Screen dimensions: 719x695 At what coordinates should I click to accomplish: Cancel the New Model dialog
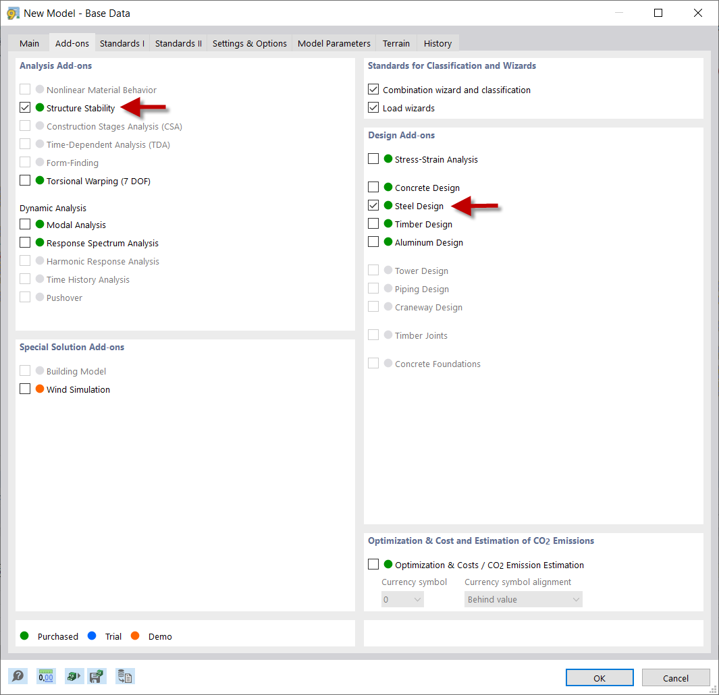676,677
